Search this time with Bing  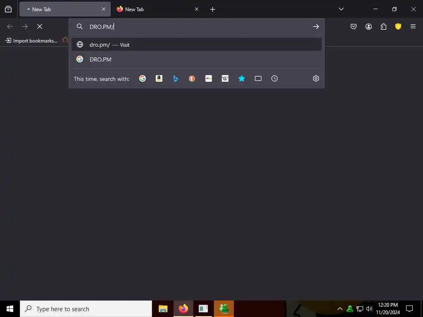tap(176, 78)
